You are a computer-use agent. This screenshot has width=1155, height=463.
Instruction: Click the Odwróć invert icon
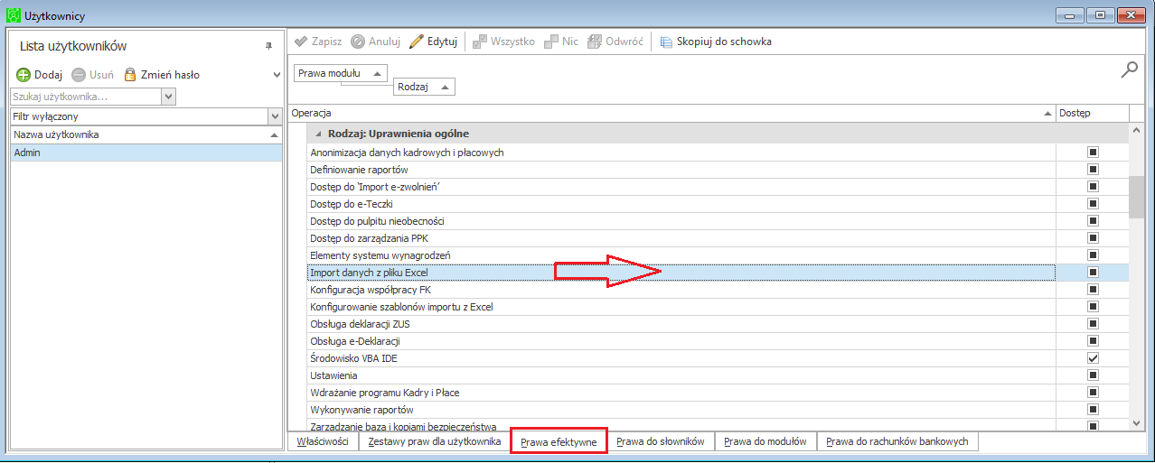[x=595, y=42]
